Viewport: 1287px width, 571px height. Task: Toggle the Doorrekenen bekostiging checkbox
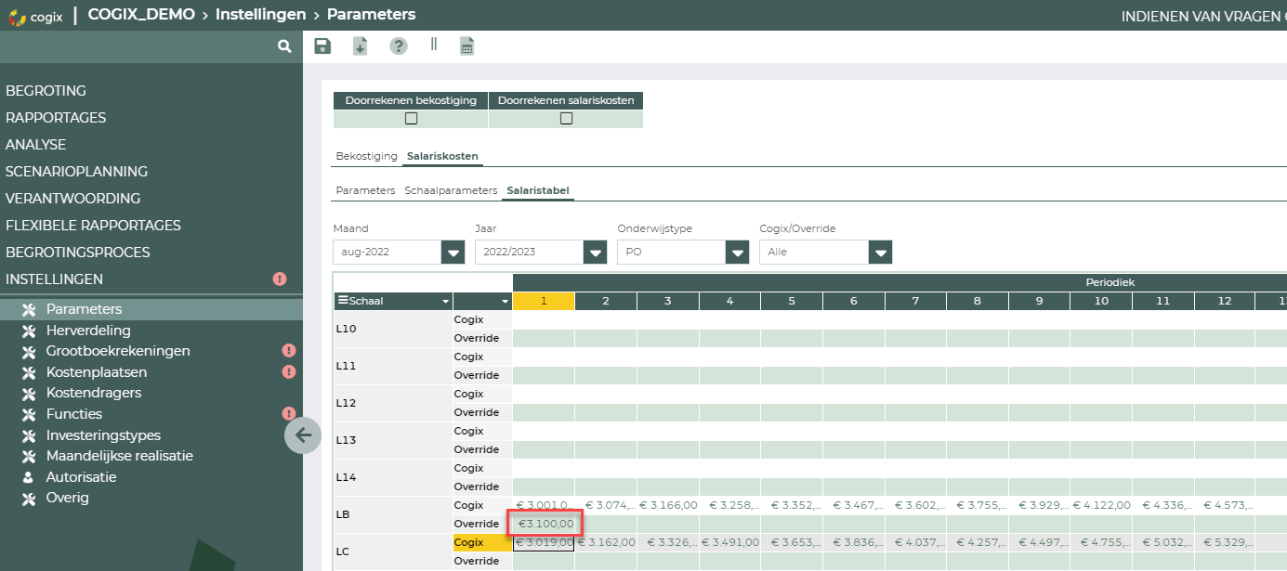click(x=411, y=119)
